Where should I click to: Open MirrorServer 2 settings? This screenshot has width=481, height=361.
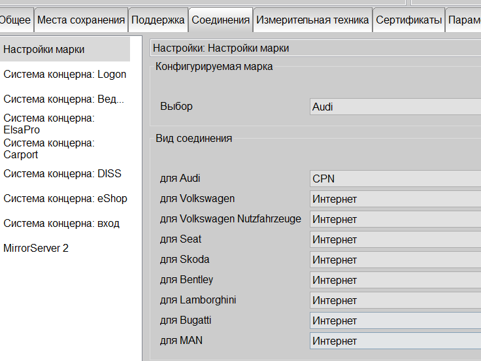pos(36,249)
